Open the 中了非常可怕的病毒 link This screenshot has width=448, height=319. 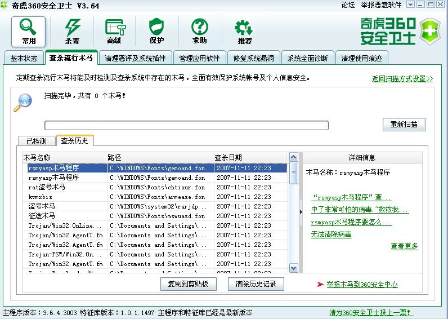tap(360, 210)
